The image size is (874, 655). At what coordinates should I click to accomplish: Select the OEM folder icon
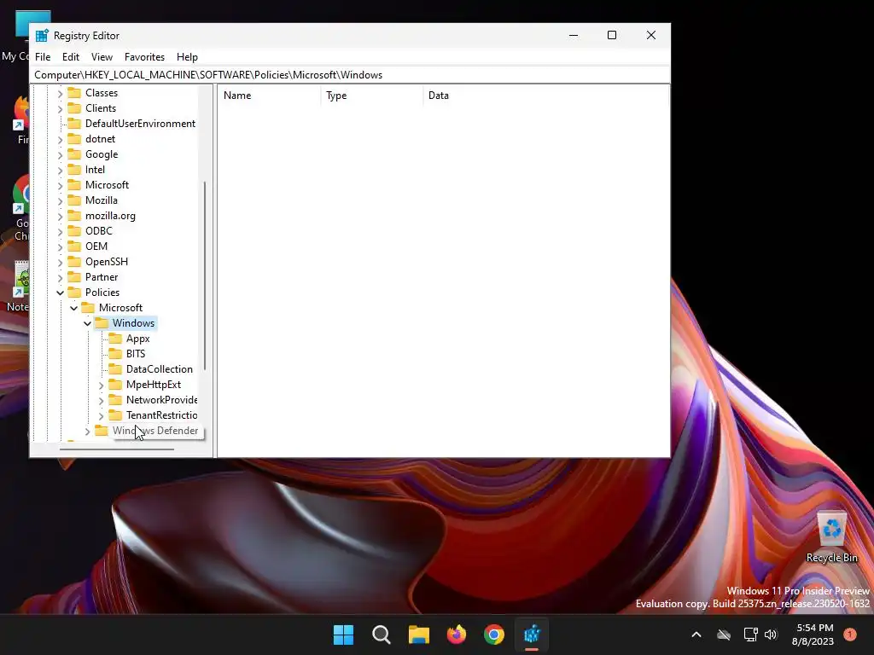pos(74,246)
